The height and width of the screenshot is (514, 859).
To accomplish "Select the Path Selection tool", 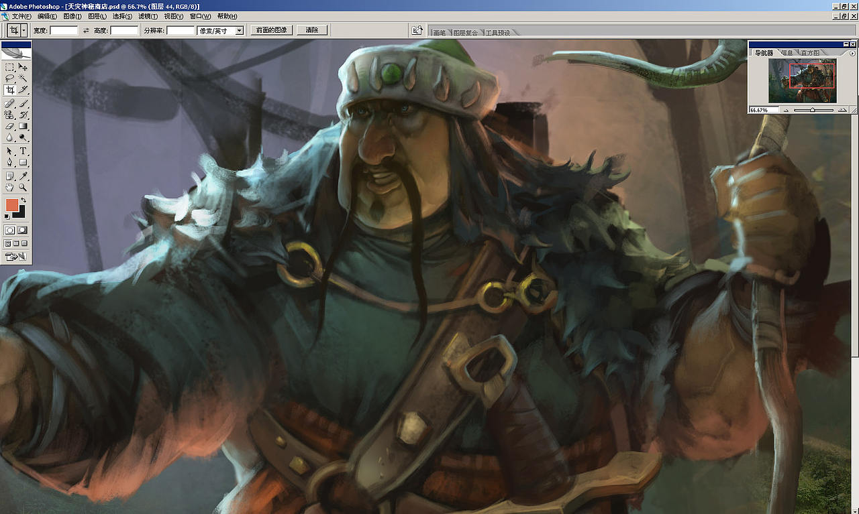I will point(9,151).
